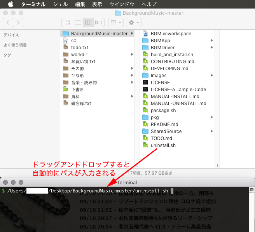The image size is (255, 232).
Task: Select the DEVELOPING.md file icon
Action: point(145,68)
